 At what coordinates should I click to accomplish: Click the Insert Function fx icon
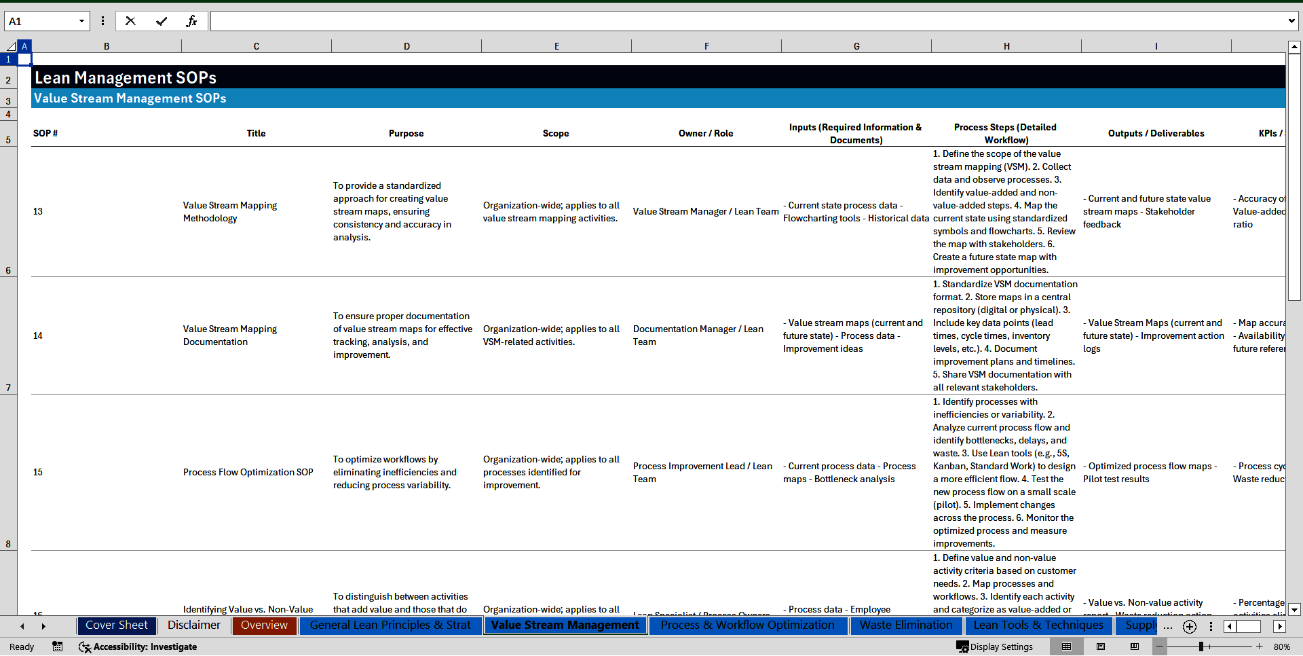[x=191, y=21]
